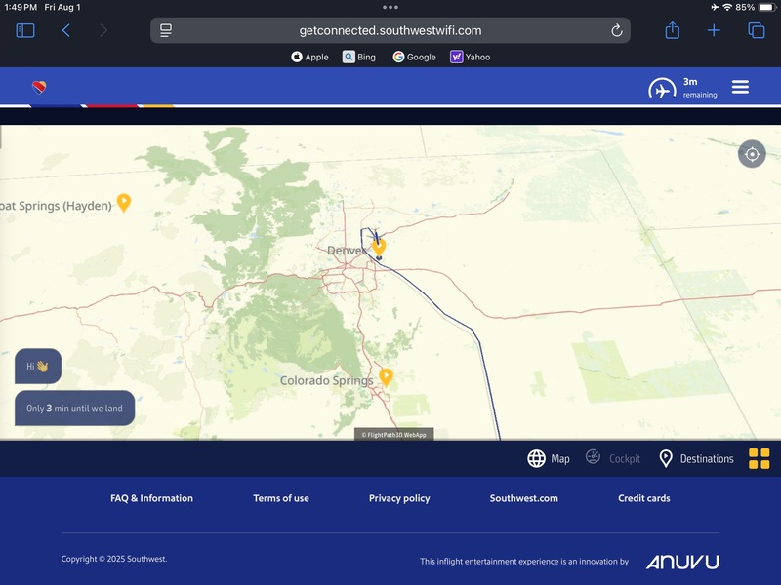The width and height of the screenshot is (781, 585).
Task: Tap the 'Copyright © 2025 Southwest.' text
Action: [x=114, y=559]
